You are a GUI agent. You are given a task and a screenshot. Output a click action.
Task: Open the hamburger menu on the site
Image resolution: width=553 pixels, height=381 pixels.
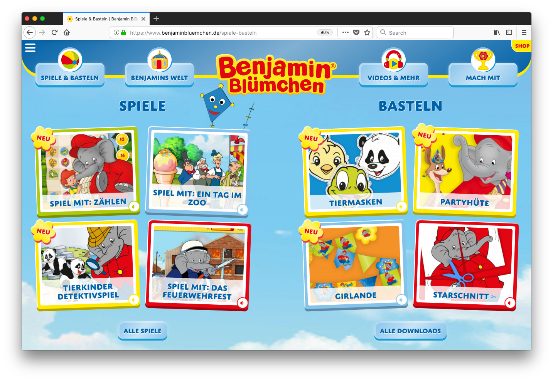[x=30, y=47]
